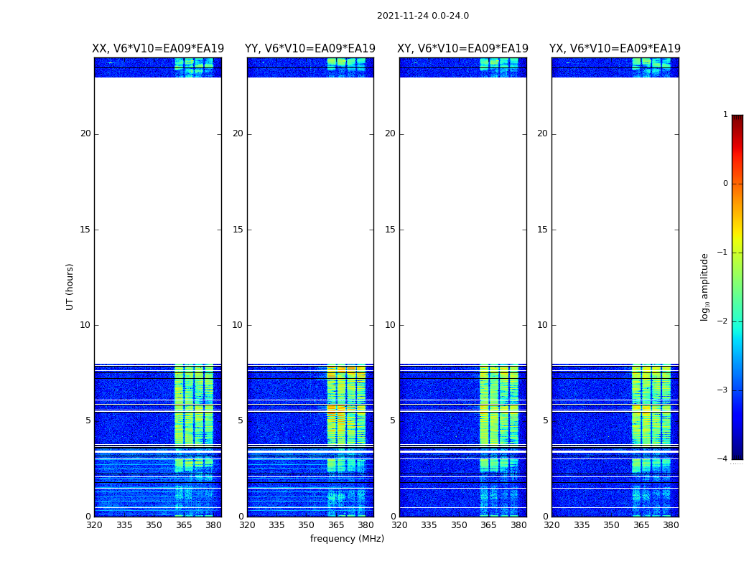This screenshot has height=574, width=754.
Task: Click the YX polarization subplot title
Action: click(615, 49)
